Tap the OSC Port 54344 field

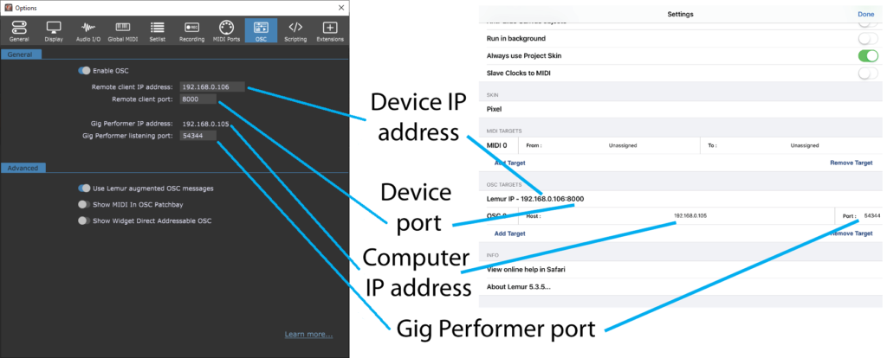(858, 215)
